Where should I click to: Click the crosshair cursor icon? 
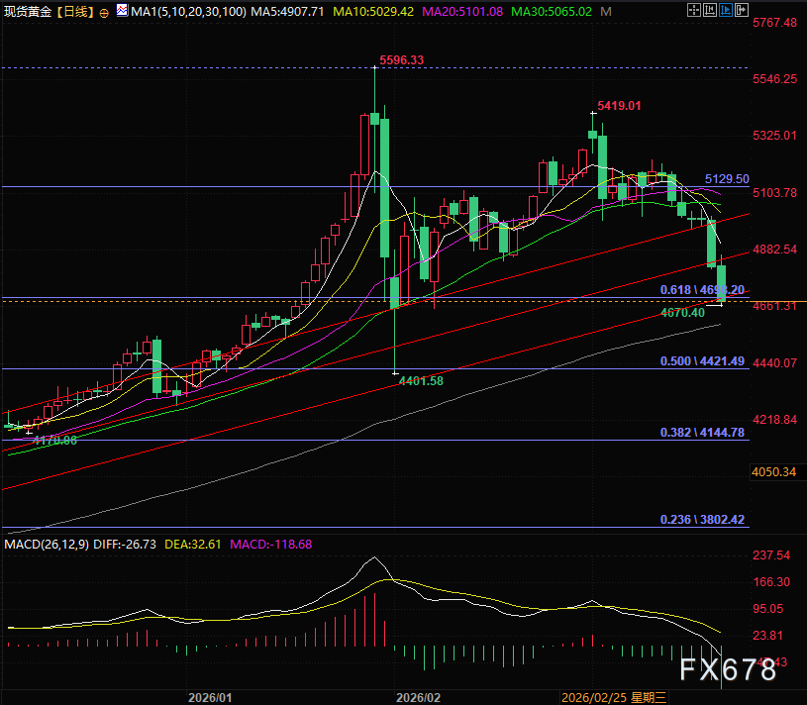pos(694,10)
